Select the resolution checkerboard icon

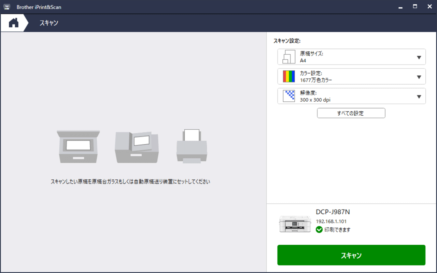tap(288, 96)
